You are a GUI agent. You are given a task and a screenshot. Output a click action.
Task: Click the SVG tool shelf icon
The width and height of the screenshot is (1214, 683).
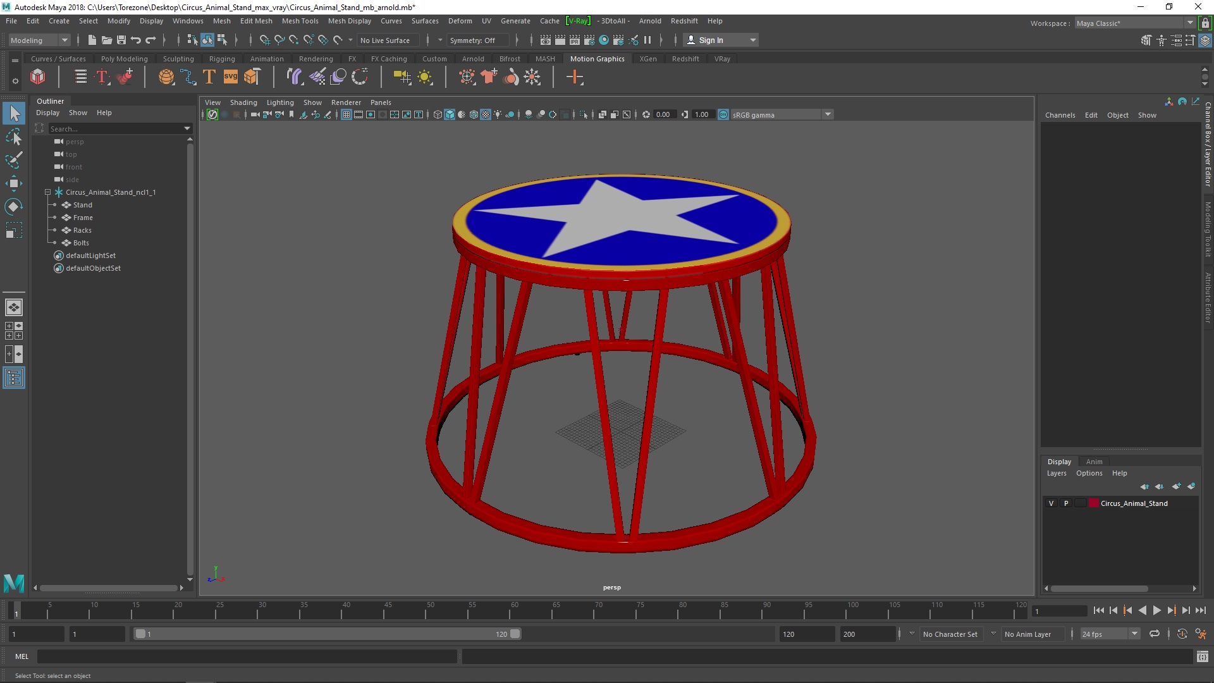[x=231, y=77]
